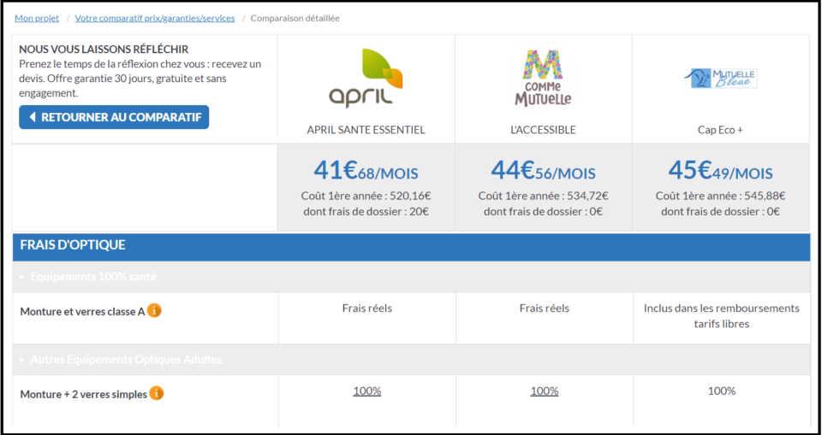Screen dimensions: 822x435
Task: Click Monture + 2 verres simples label
Action: coord(83,394)
